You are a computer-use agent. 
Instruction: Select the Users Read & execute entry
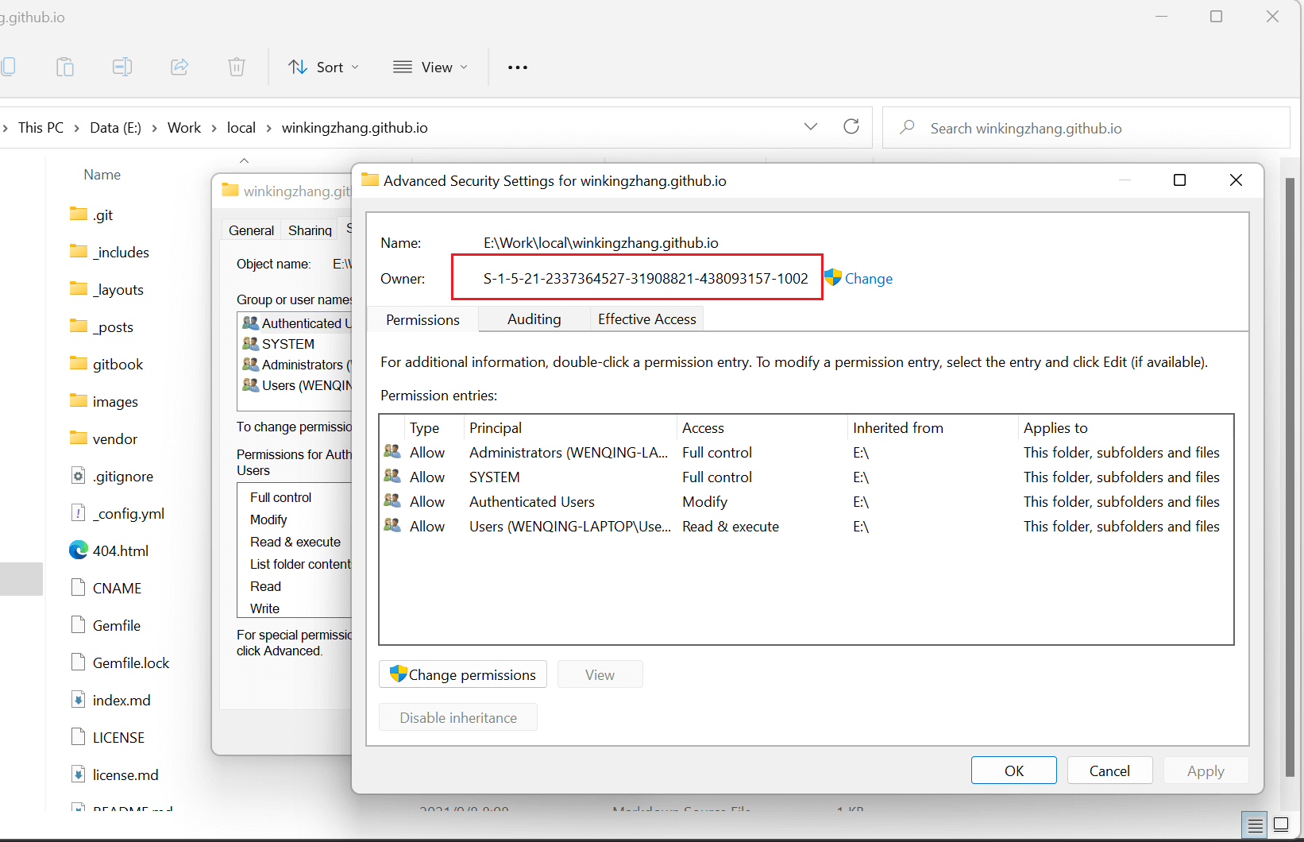pyautogui.click(x=806, y=526)
